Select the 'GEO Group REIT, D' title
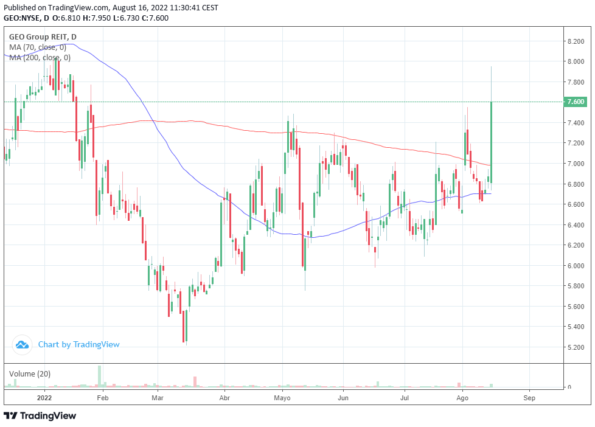 (43, 37)
